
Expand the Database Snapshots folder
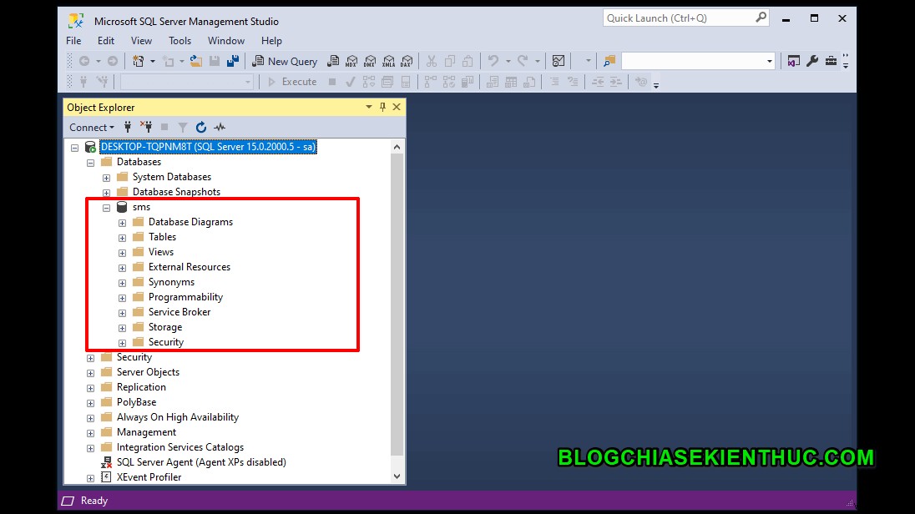(106, 193)
